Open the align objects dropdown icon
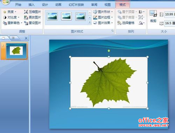Screen dimensions: 175x133 pyautogui.click(x=142, y=12)
